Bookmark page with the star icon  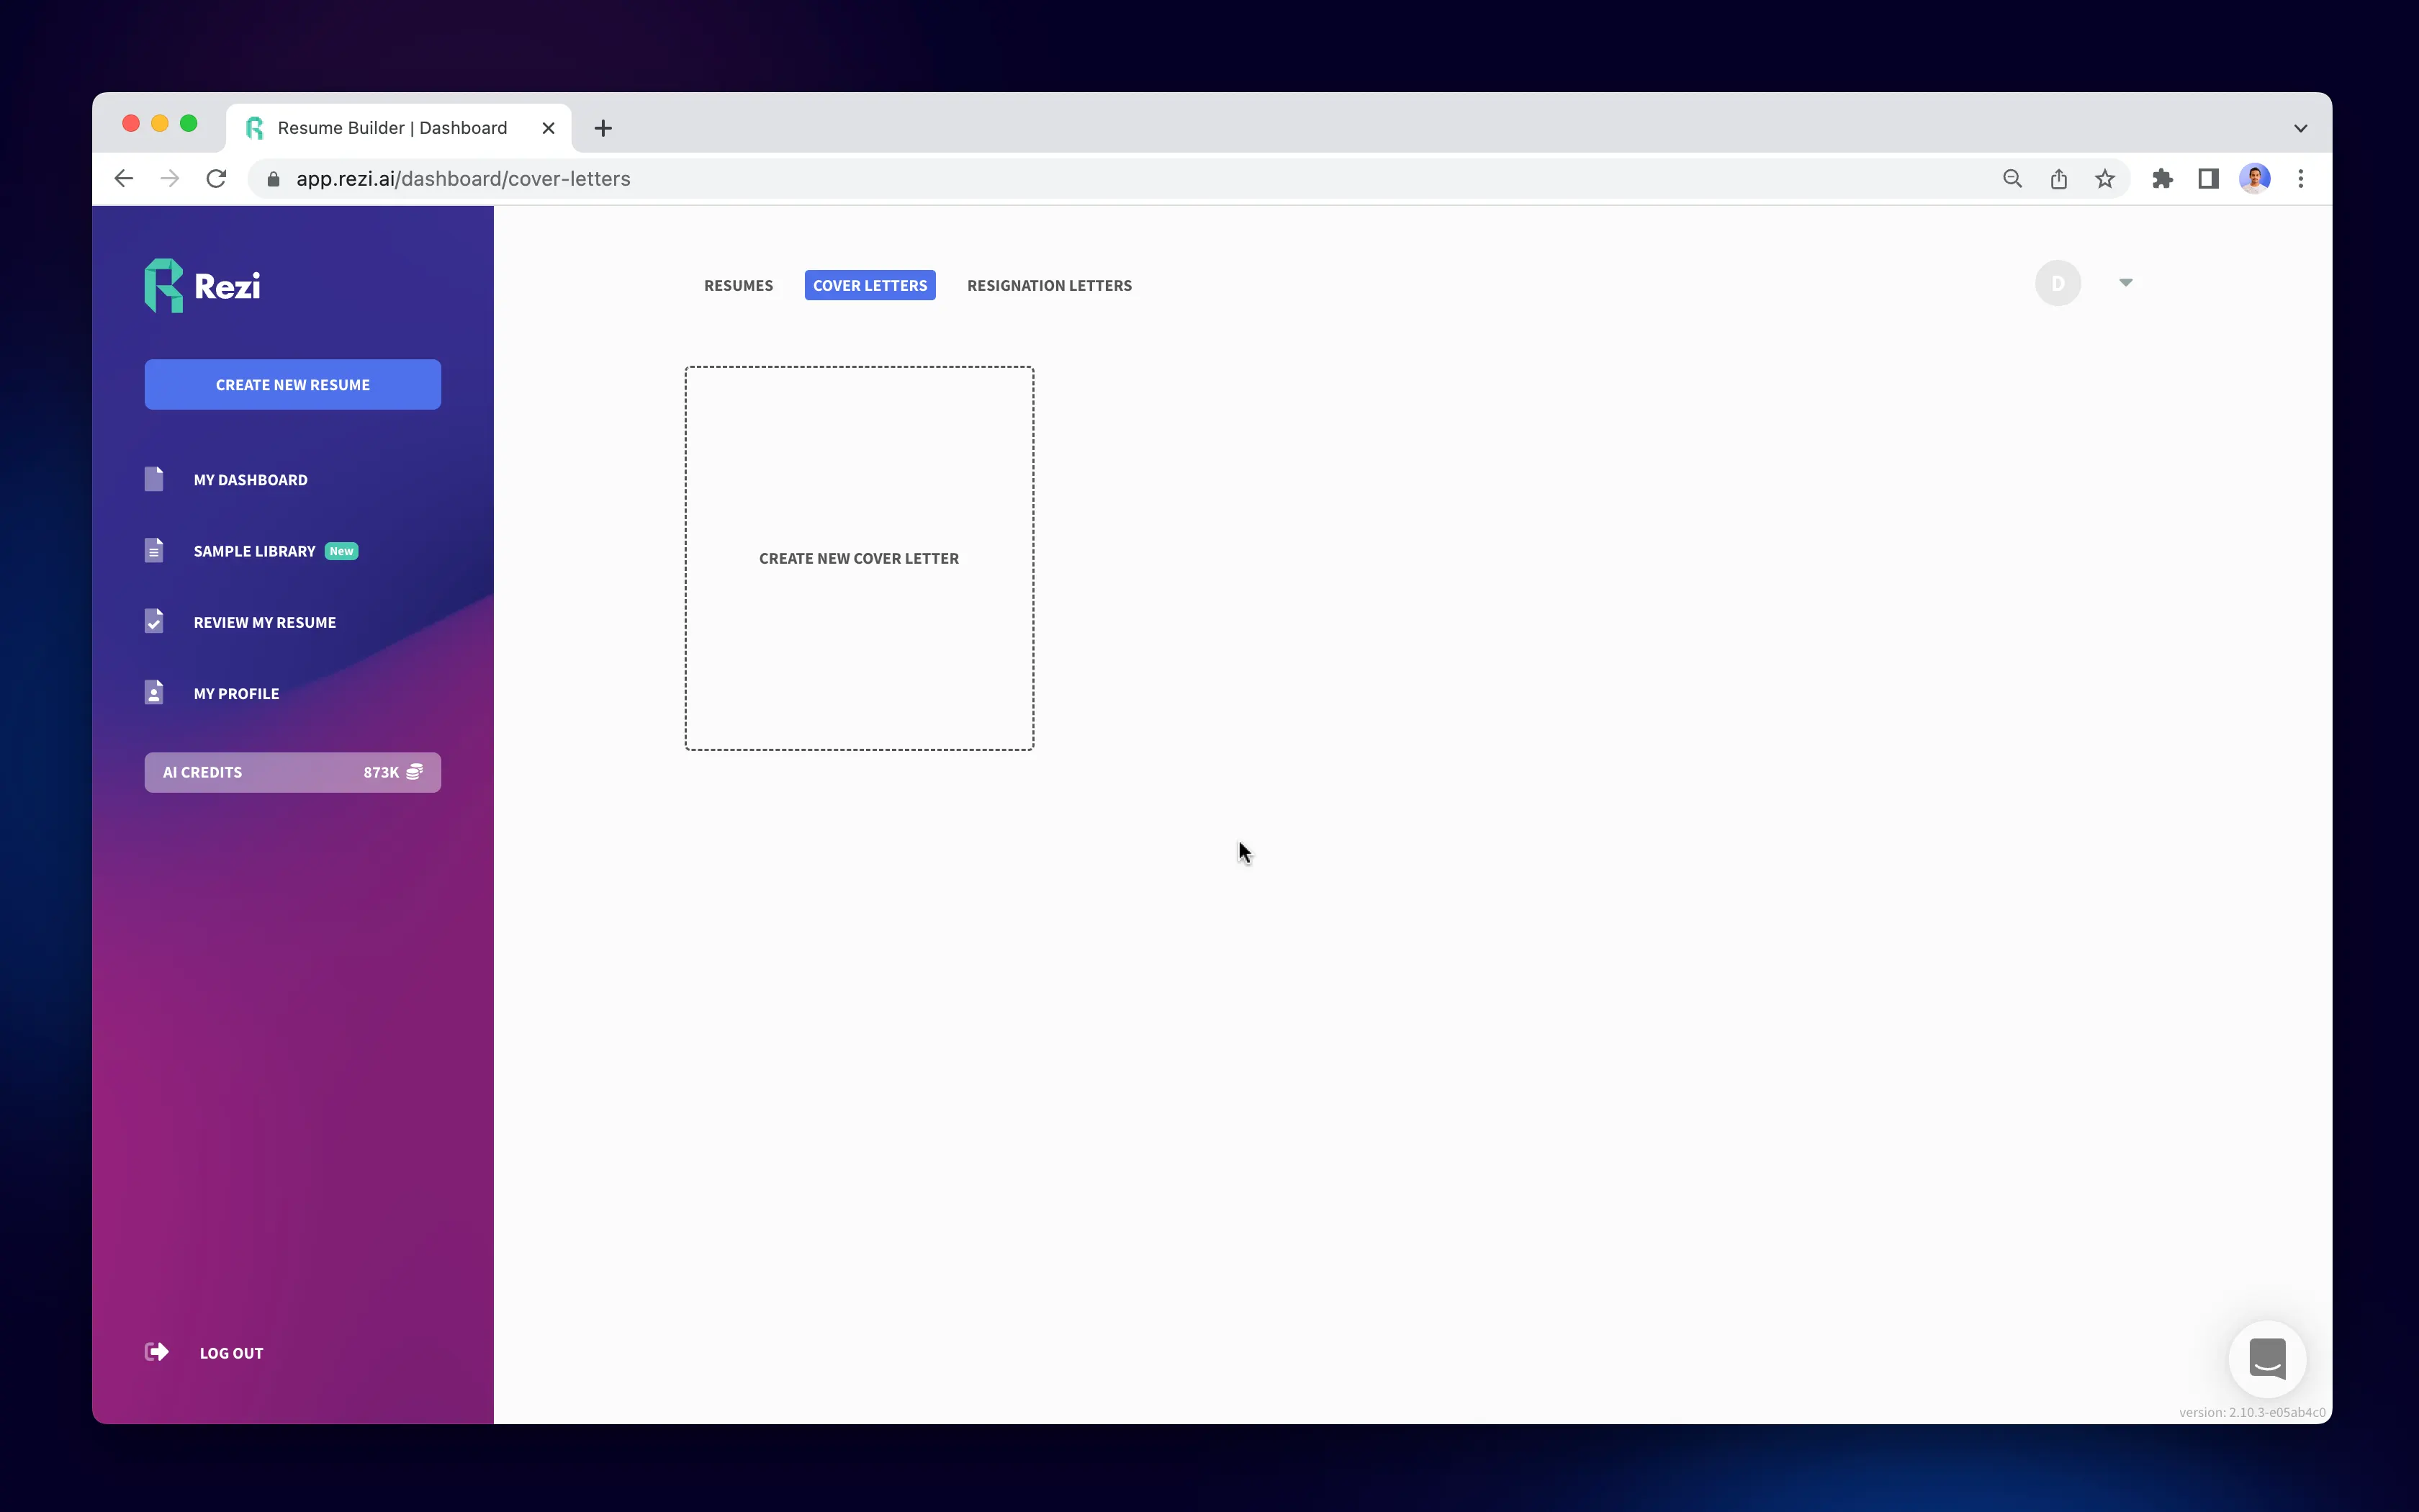point(2105,179)
